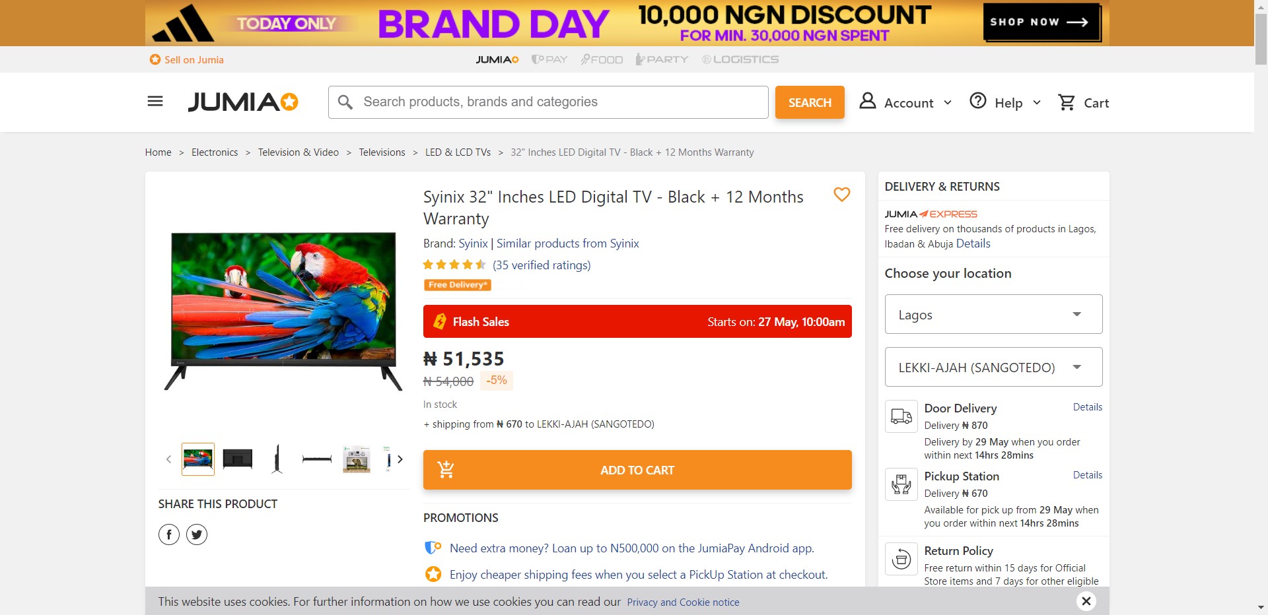Share product on Facebook

pyautogui.click(x=169, y=534)
